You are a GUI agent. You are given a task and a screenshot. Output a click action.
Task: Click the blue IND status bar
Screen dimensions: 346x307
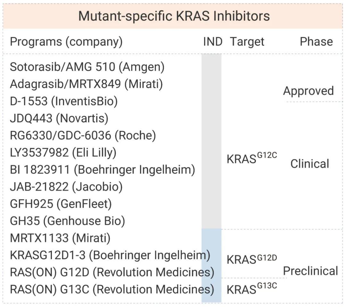click(211, 266)
